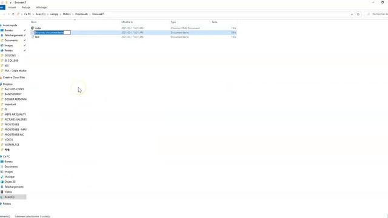Viewport: 388px width, 218px height.
Task: Select the index file row
Action: click(133, 28)
